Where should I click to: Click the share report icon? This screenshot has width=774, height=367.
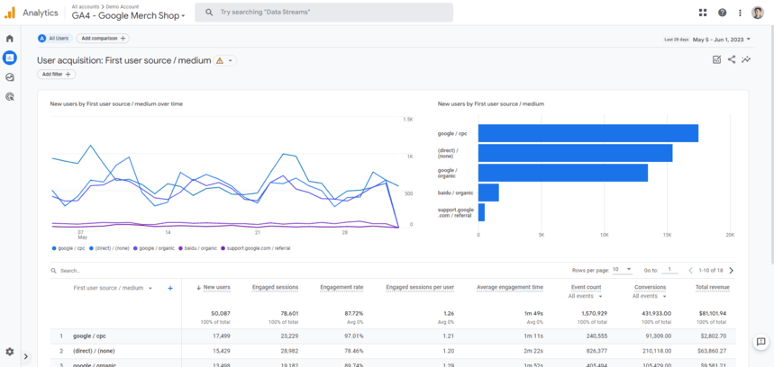pyautogui.click(x=732, y=60)
